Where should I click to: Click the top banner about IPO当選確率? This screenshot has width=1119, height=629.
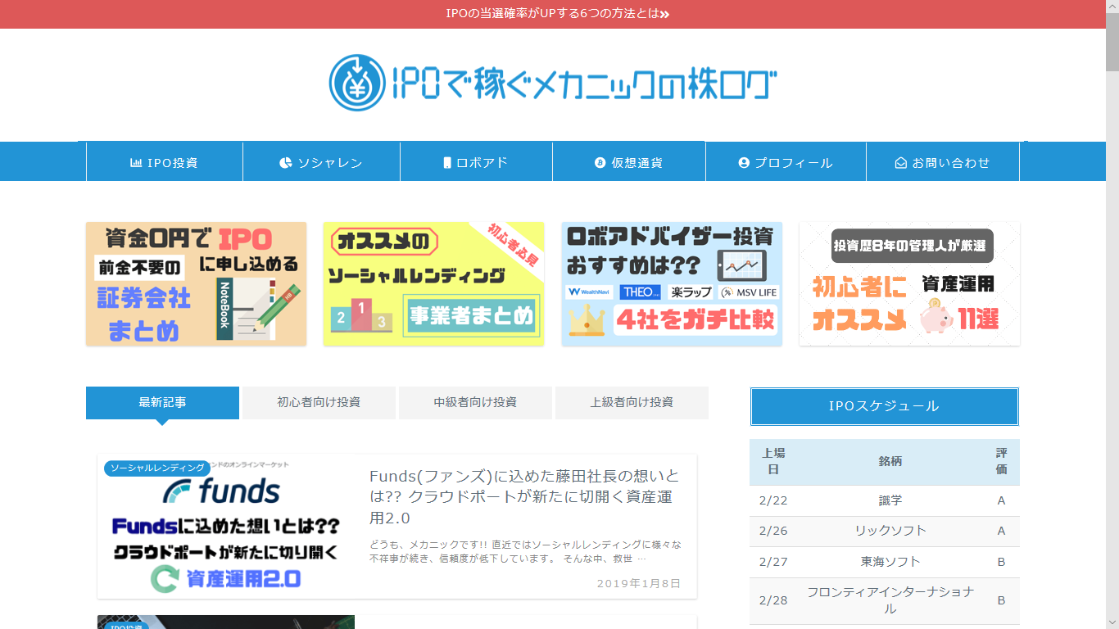(553, 14)
